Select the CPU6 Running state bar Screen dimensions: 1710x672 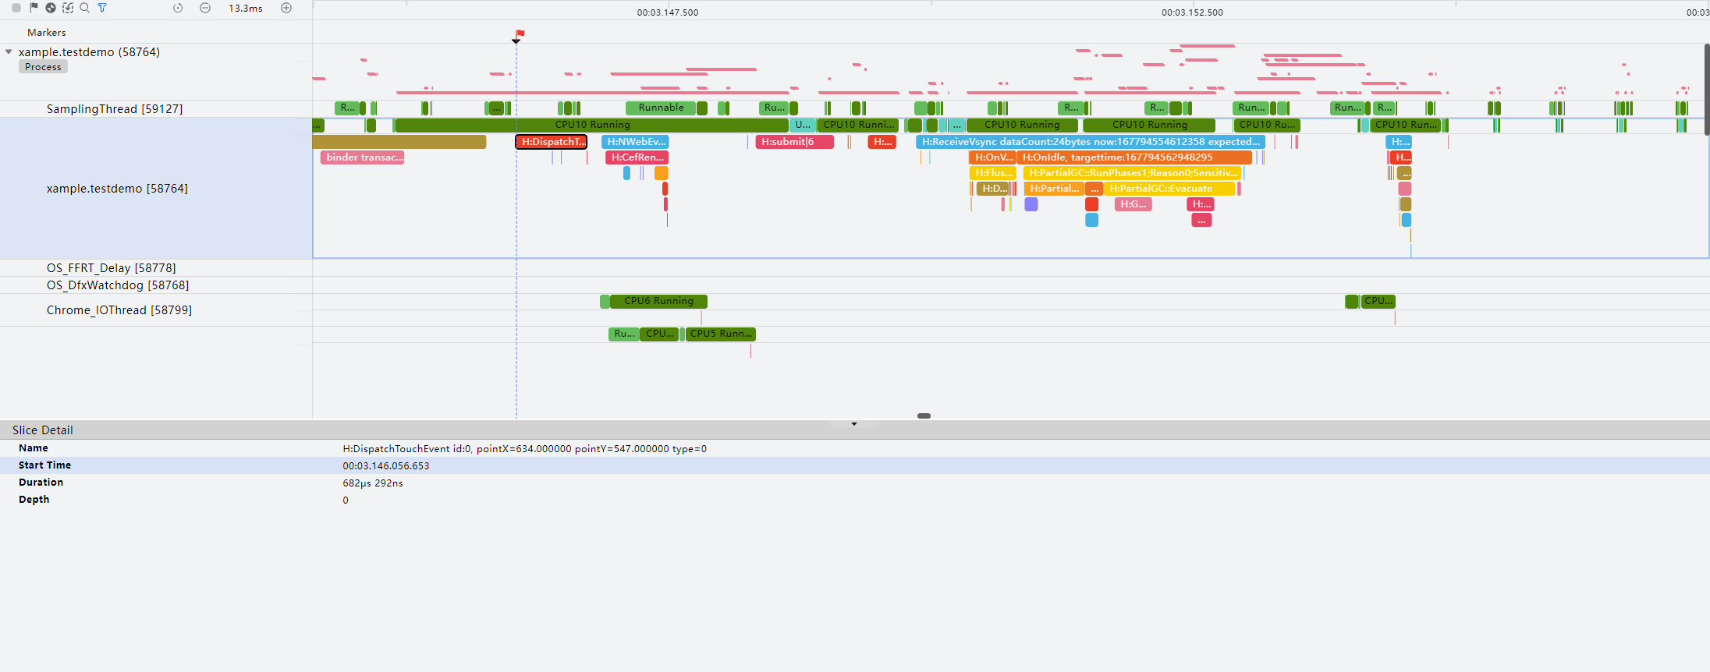coord(658,302)
